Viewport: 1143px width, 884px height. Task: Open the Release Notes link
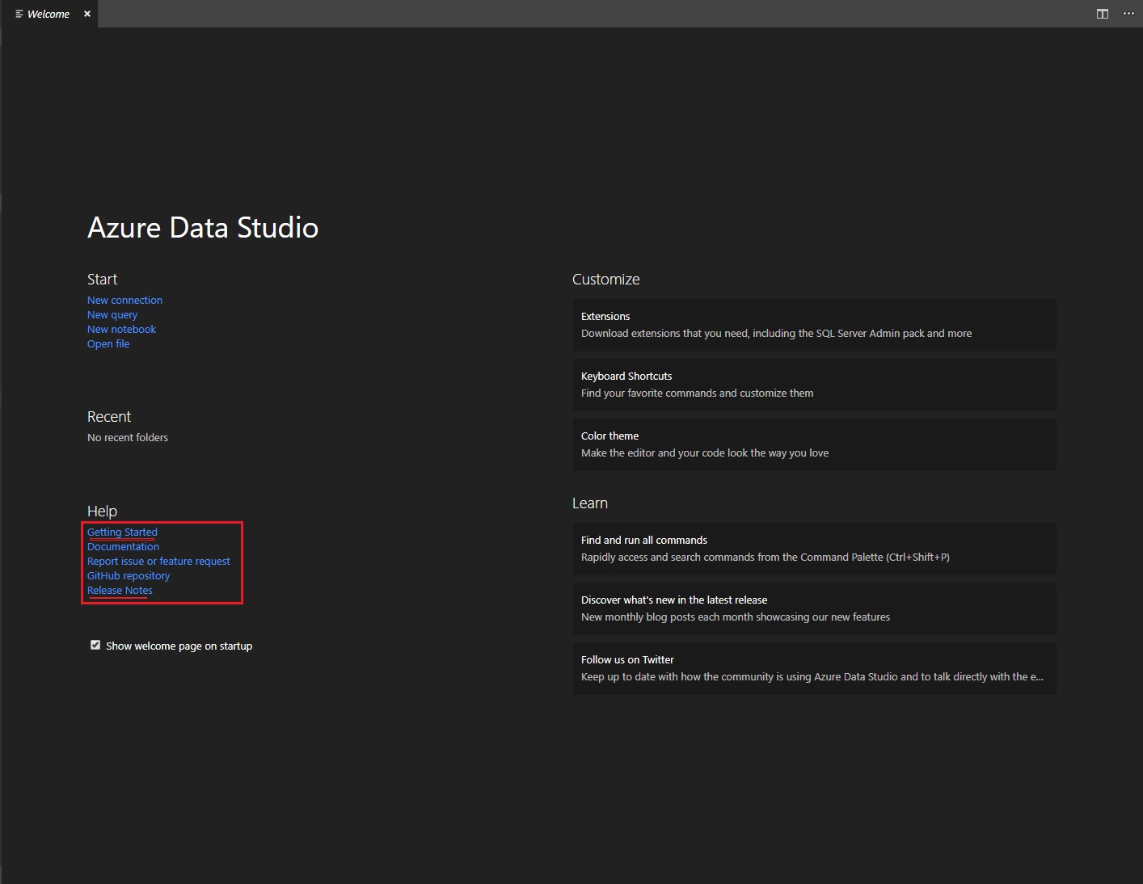119,590
